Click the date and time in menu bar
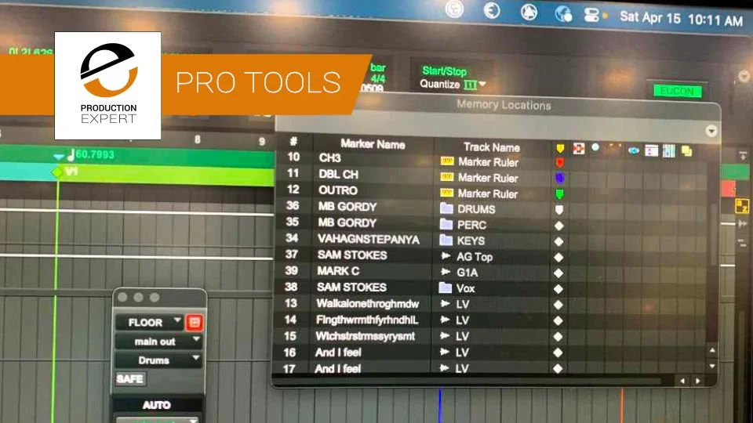The image size is (753, 423). click(681, 19)
